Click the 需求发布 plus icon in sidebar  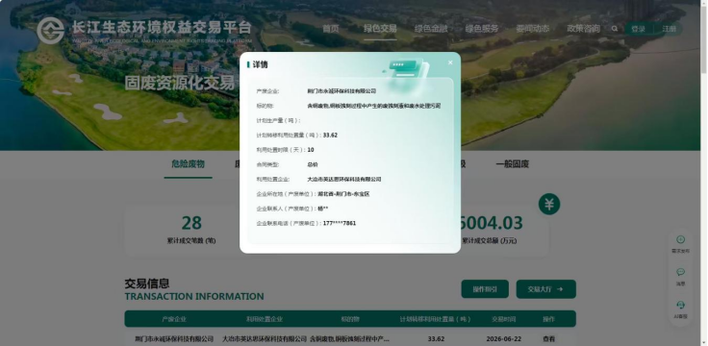click(680, 239)
